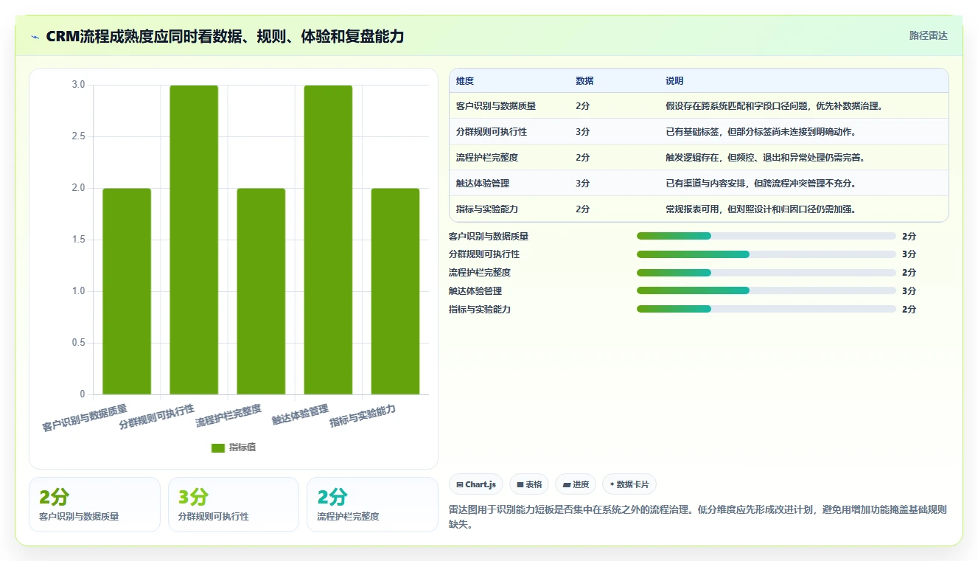Click the 客户识别与数据质量 bar in the chart
978x561 pixels.
click(127, 291)
